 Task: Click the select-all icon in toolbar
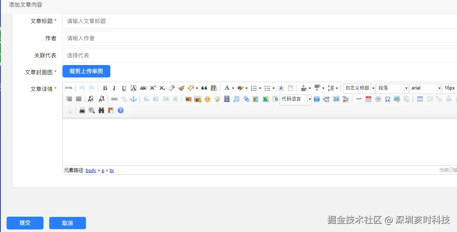[281, 88]
